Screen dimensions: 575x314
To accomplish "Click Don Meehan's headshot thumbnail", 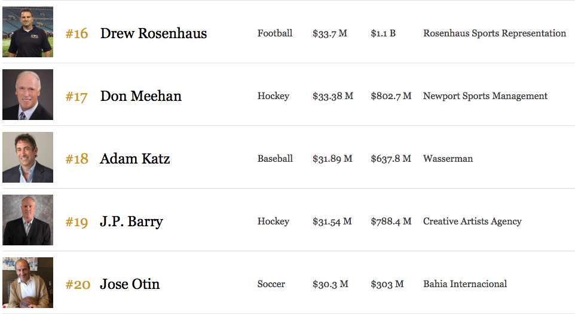I will [x=28, y=94].
